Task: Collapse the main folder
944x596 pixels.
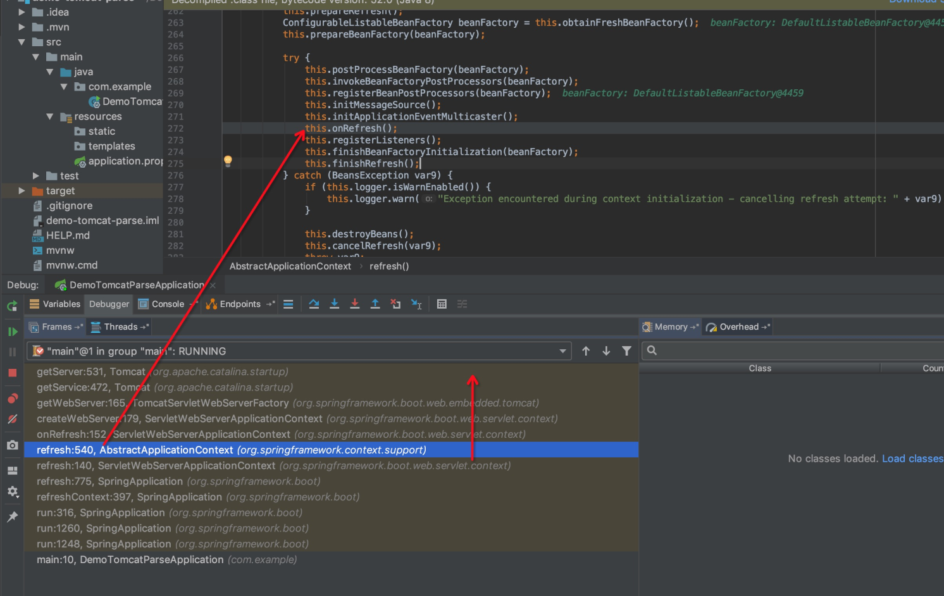Action: pyautogui.click(x=35, y=57)
